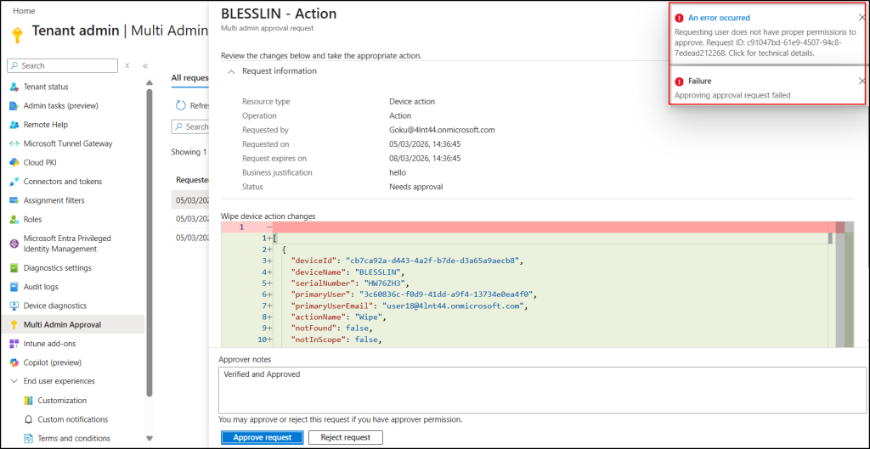870x449 pixels.
Task: Click the Microsoft Tunnel Gateway icon
Action: (x=14, y=143)
